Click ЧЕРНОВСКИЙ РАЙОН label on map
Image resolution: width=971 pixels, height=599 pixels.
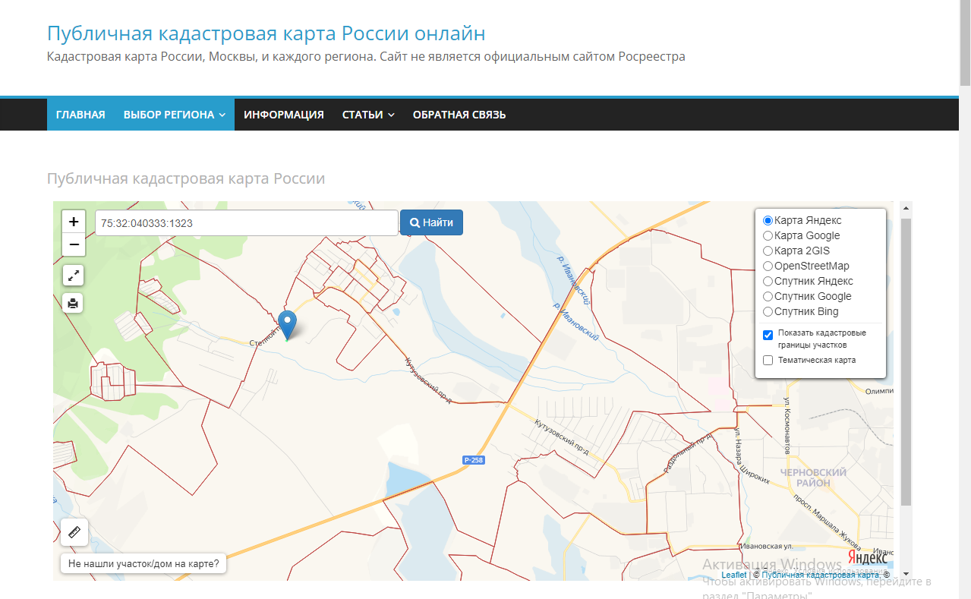(813, 477)
